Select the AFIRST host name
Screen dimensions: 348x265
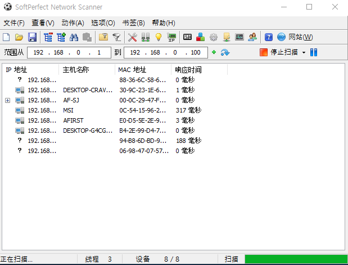click(73, 120)
